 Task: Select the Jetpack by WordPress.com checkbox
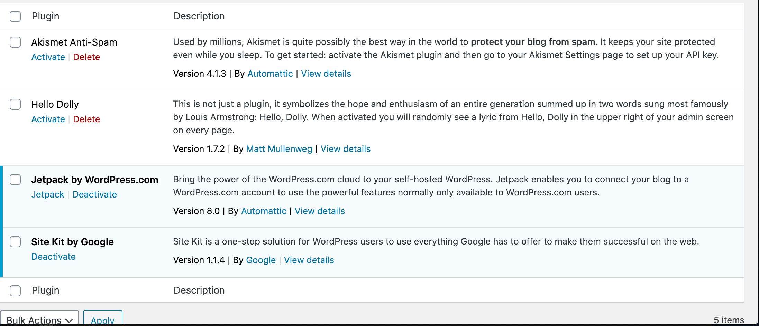(15, 180)
